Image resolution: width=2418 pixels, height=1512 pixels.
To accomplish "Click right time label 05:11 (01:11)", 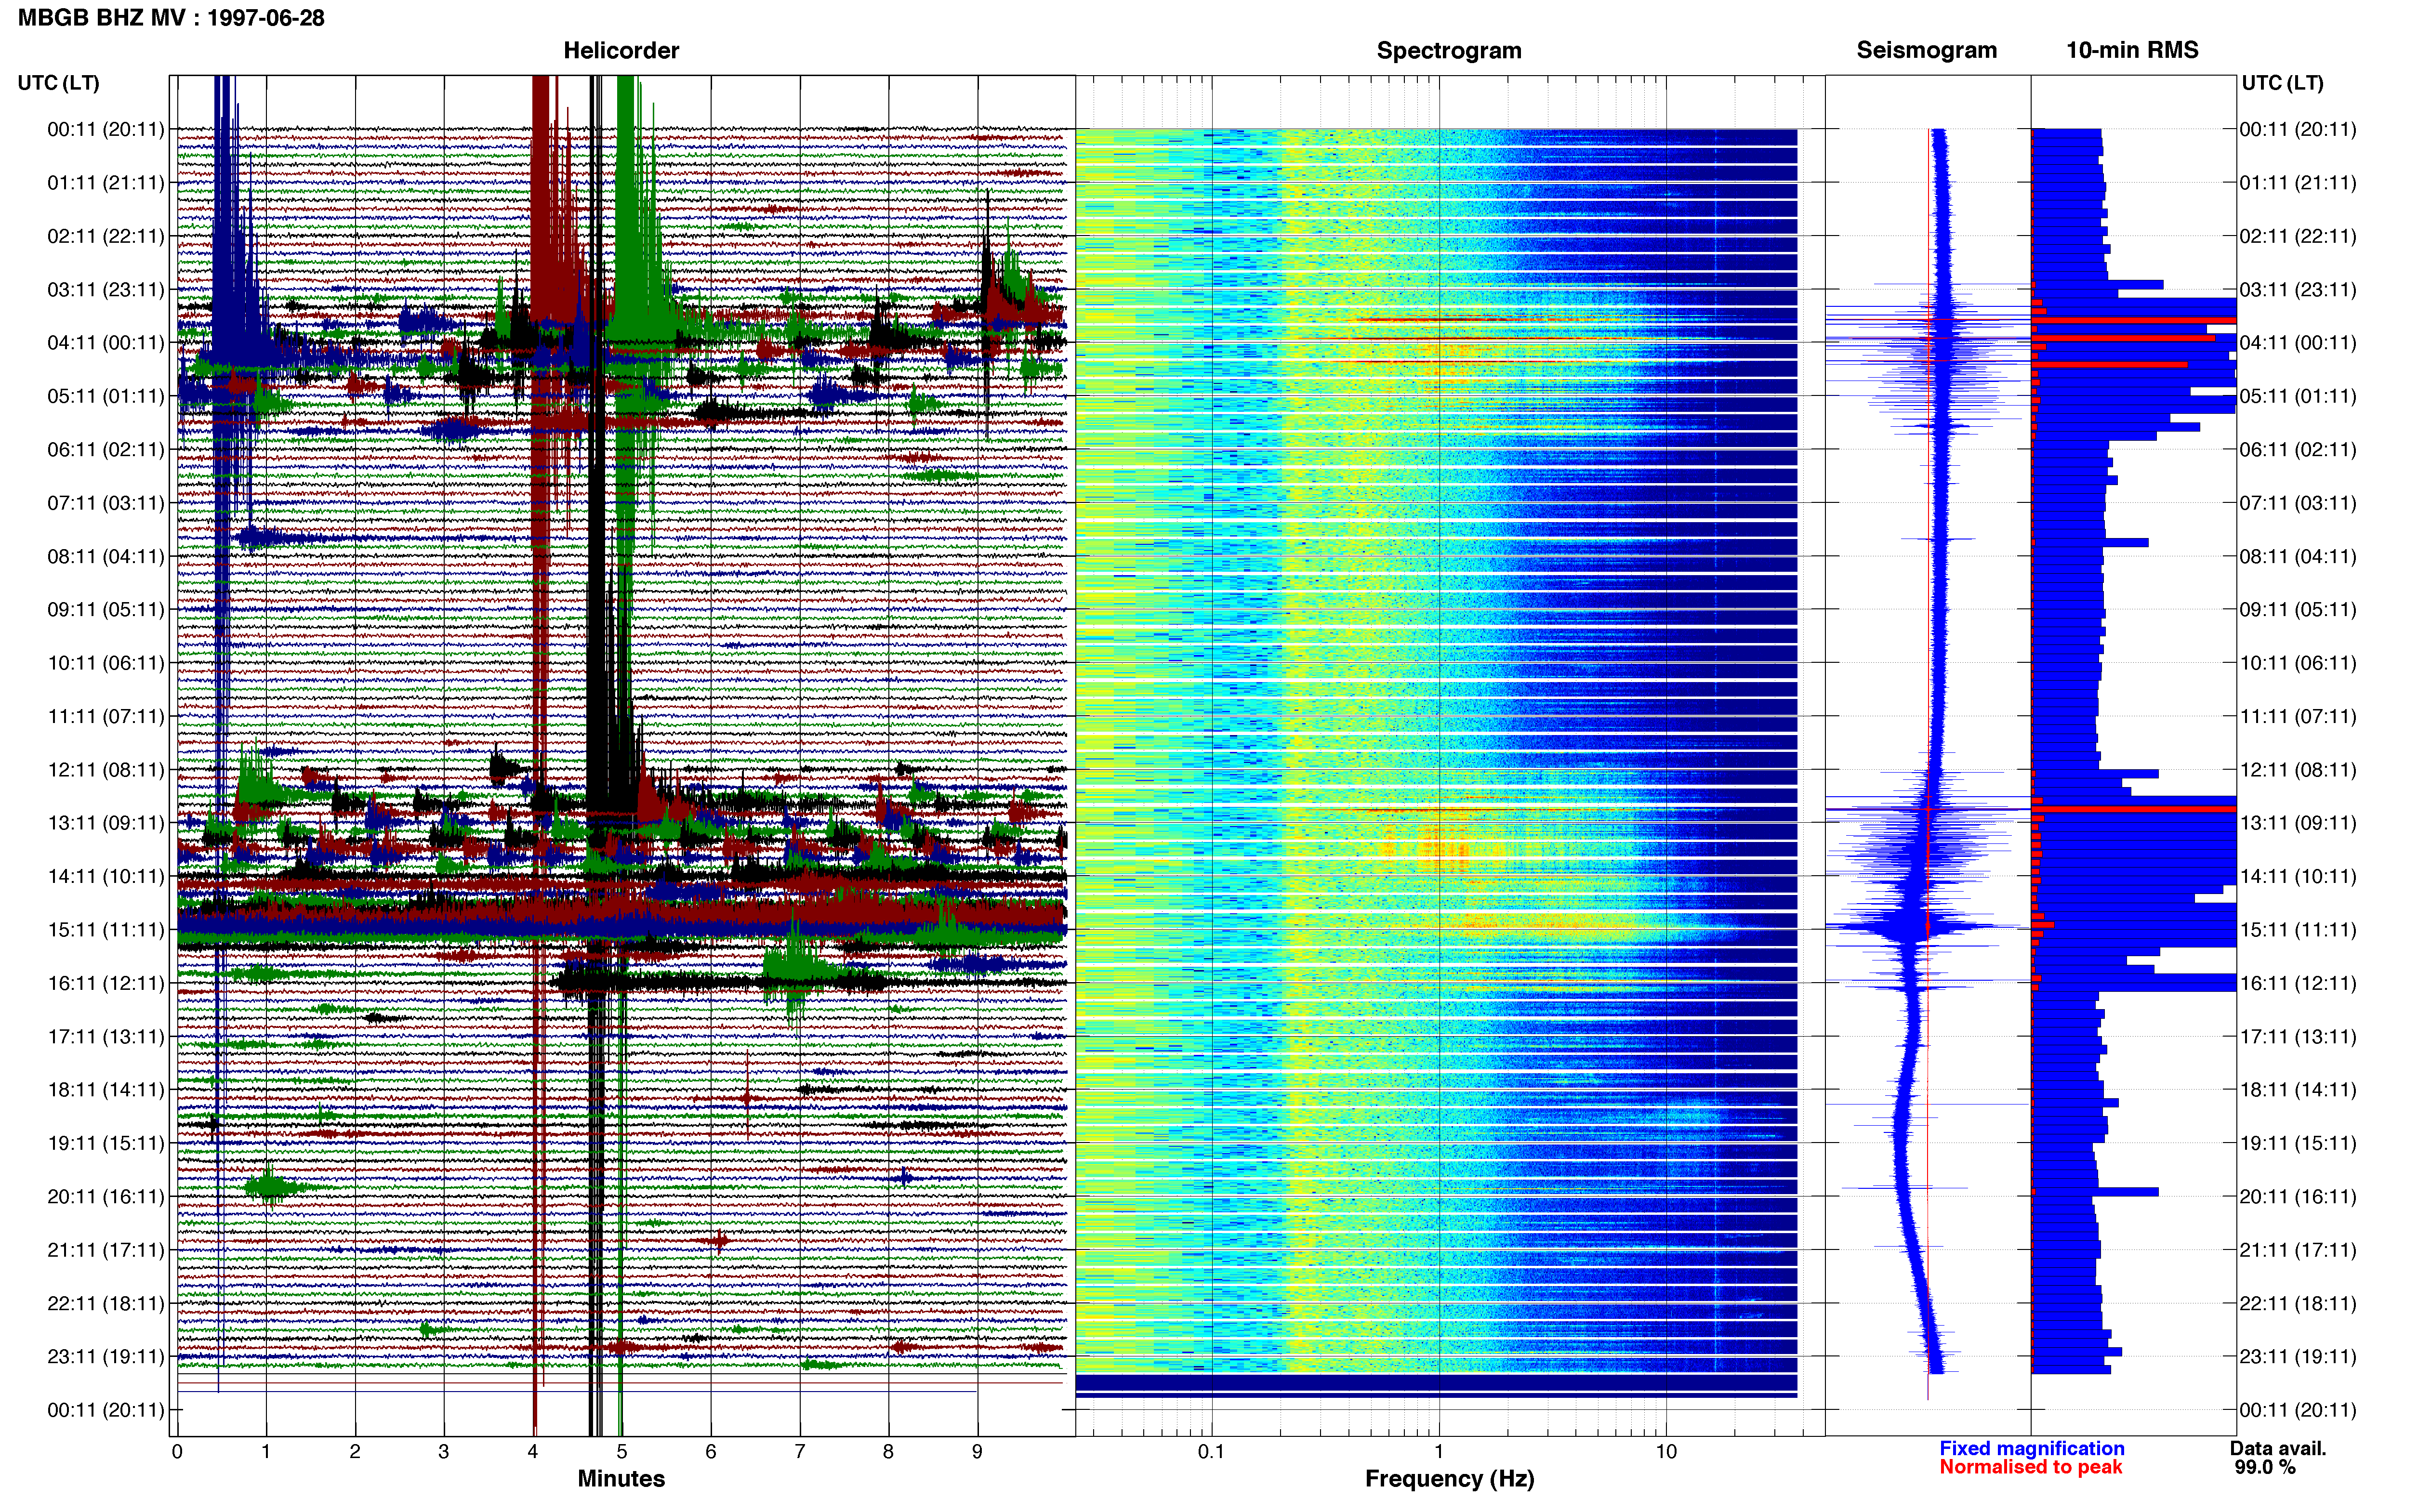I will click(2298, 396).
